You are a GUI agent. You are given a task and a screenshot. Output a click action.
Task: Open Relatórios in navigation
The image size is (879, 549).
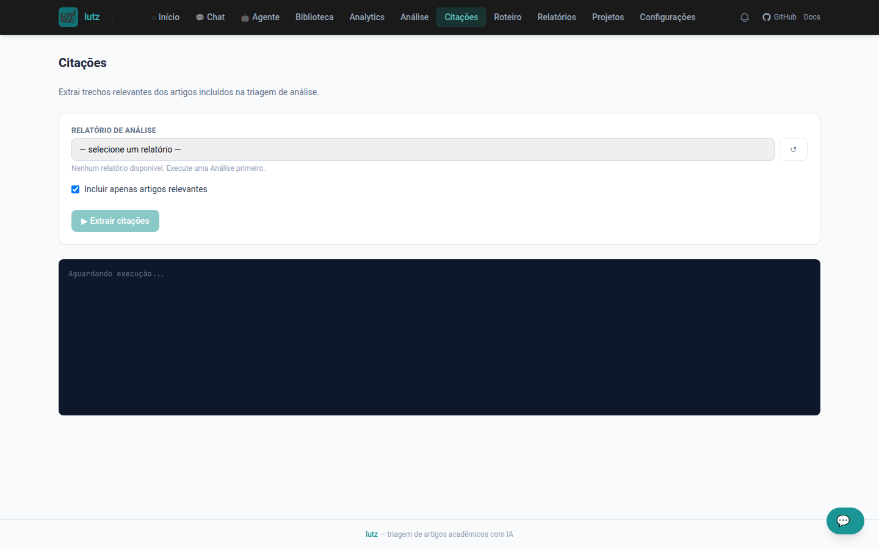pyautogui.click(x=557, y=17)
